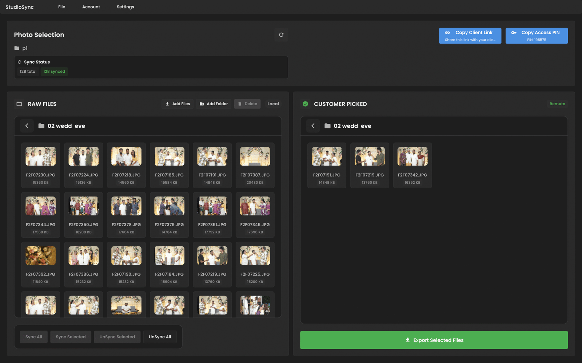Image resolution: width=582 pixels, height=363 pixels.
Task: Open the Account menu
Action: click(x=91, y=7)
